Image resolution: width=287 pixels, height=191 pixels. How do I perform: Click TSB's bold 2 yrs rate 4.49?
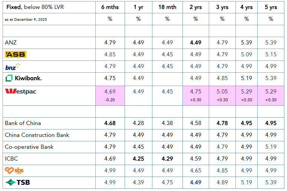[195, 182]
